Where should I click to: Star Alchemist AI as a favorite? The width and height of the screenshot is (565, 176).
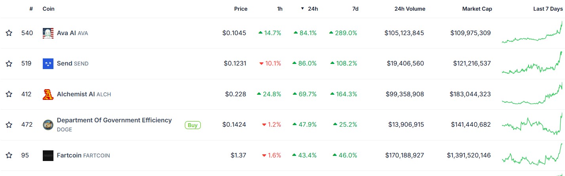(x=9, y=94)
